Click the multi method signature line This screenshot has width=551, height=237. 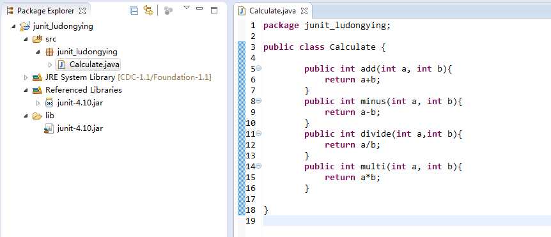[x=384, y=167]
